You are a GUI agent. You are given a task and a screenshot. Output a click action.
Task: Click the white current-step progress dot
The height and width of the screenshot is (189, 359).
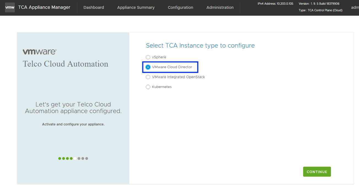[x=75, y=158]
